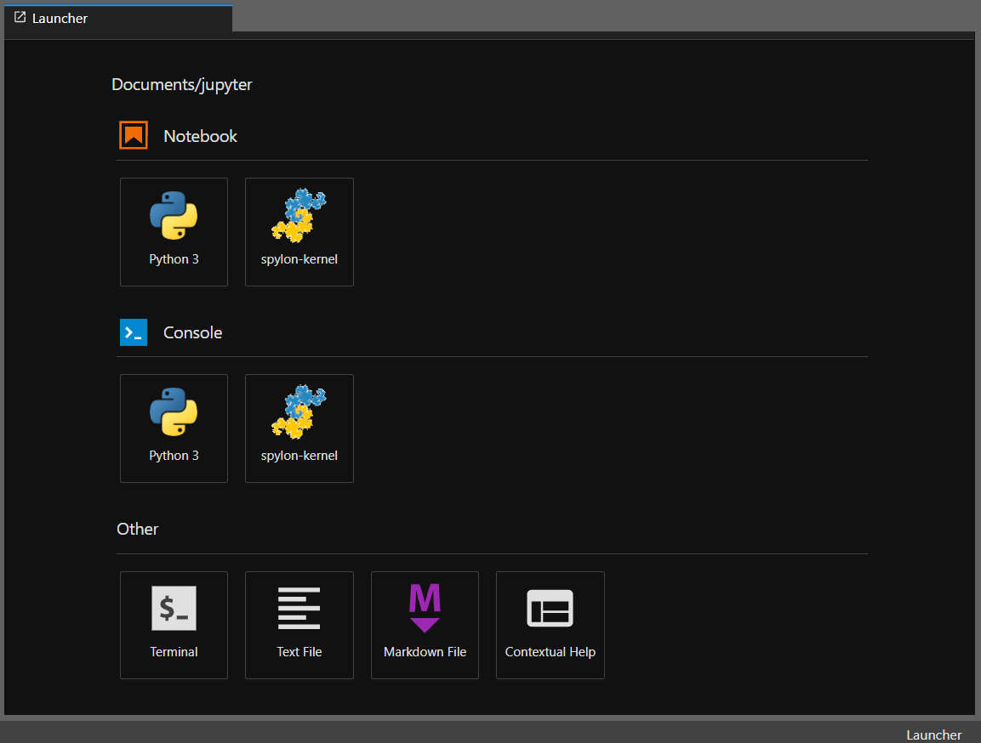Click the icon on the Launcher tab
The height and width of the screenshot is (743, 981).
20,18
